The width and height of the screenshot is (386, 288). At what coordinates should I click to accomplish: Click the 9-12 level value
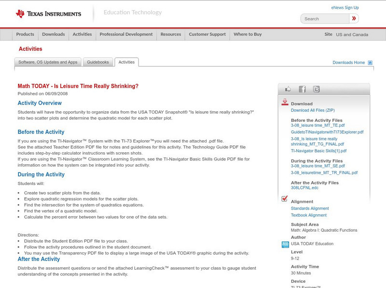pos(295,259)
